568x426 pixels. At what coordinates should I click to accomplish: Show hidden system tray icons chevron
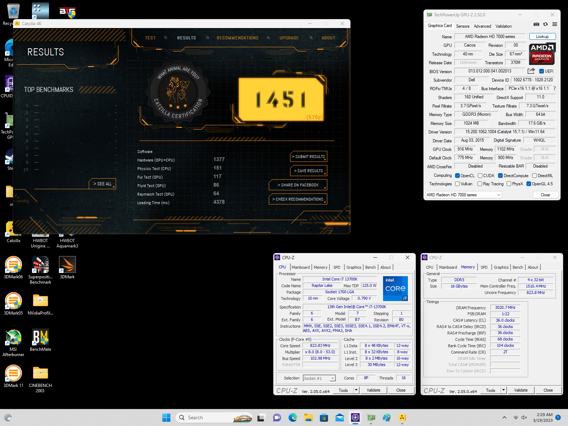[504, 417]
